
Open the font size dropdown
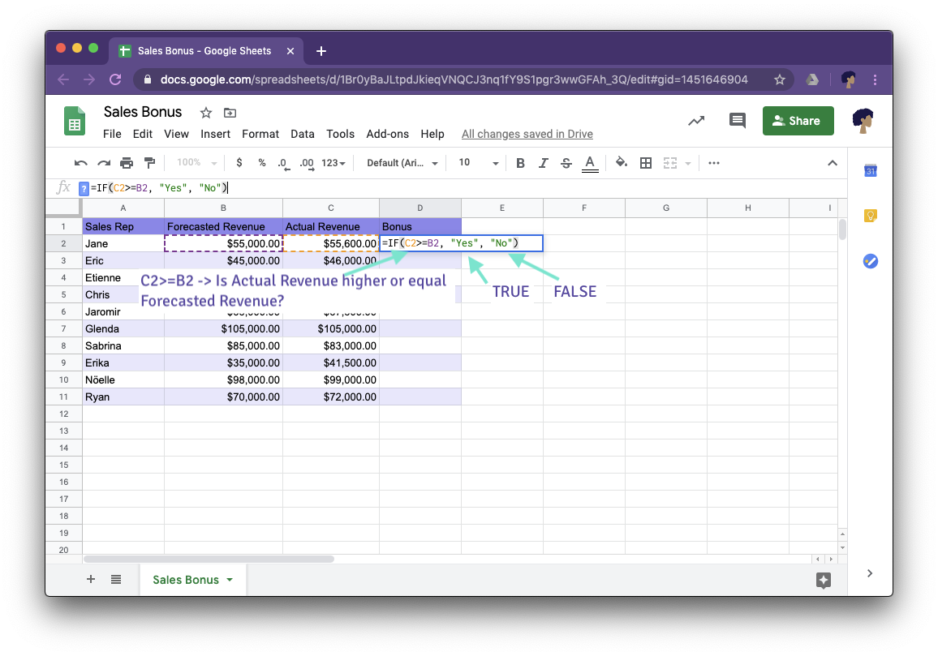click(x=478, y=163)
